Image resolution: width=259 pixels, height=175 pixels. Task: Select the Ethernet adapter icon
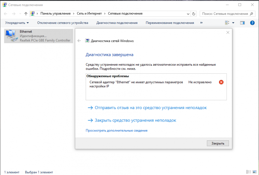11,36
